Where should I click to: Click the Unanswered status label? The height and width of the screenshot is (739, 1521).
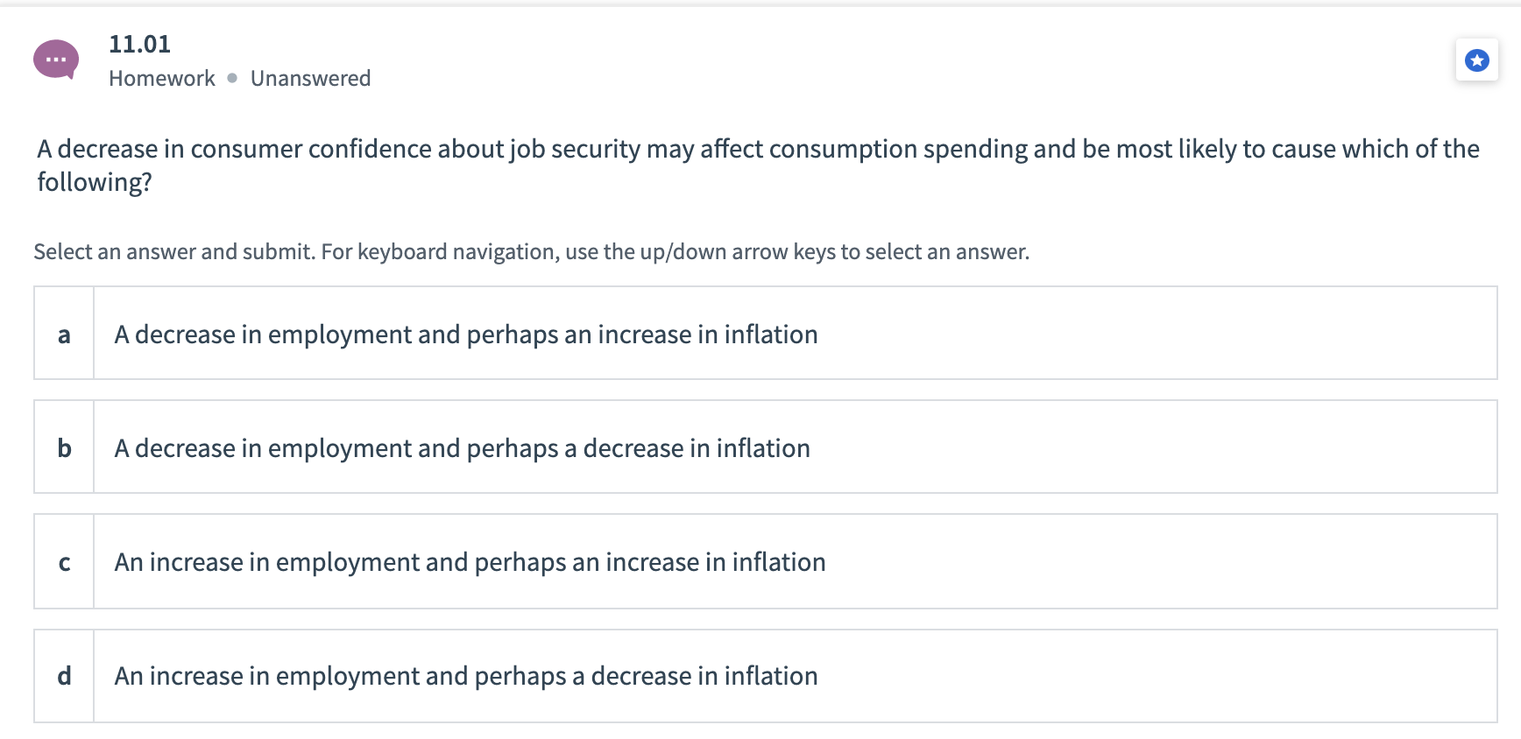(311, 79)
